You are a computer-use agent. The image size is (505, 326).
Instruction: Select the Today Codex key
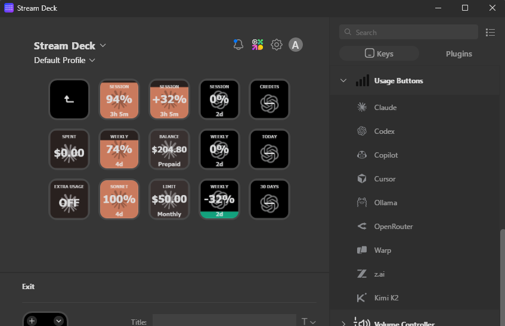click(269, 149)
